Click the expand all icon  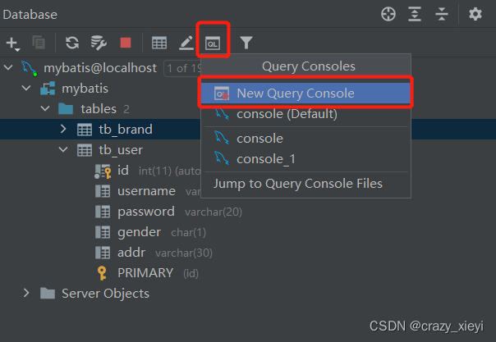pyautogui.click(x=416, y=14)
